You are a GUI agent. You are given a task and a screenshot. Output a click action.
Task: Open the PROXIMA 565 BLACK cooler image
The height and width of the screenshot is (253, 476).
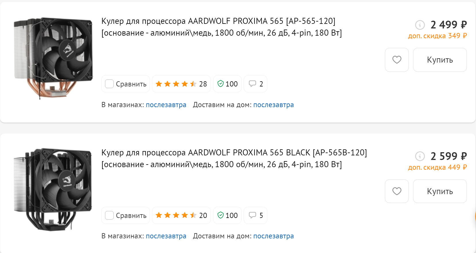[x=53, y=190]
